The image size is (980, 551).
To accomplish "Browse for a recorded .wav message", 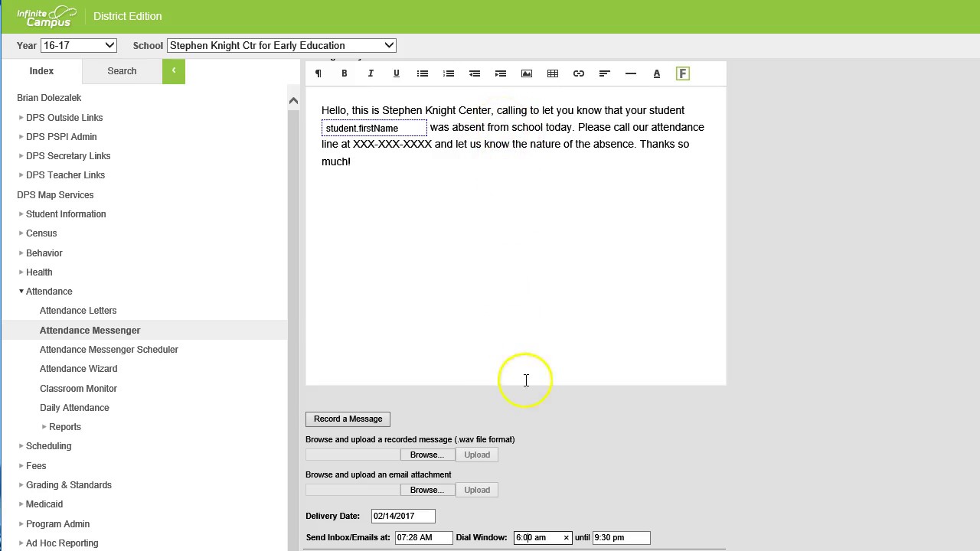I will (x=426, y=455).
